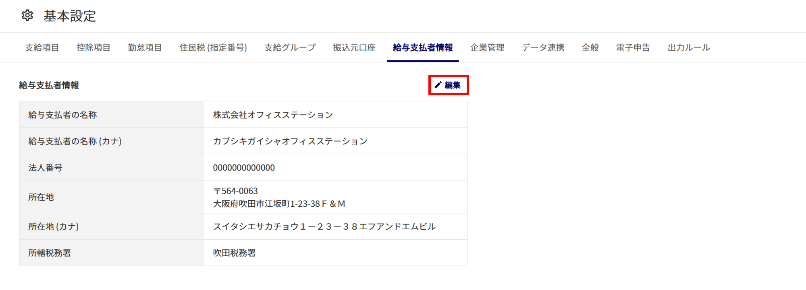
Task: Switch to the 振込元口座 tab
Action: click(x=354, y=47)
